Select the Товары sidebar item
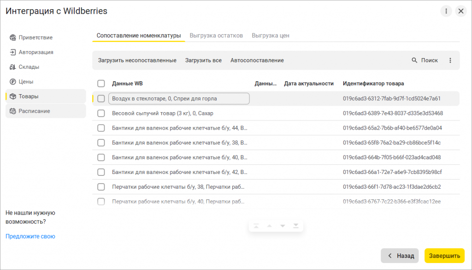 tap(46, 96)
